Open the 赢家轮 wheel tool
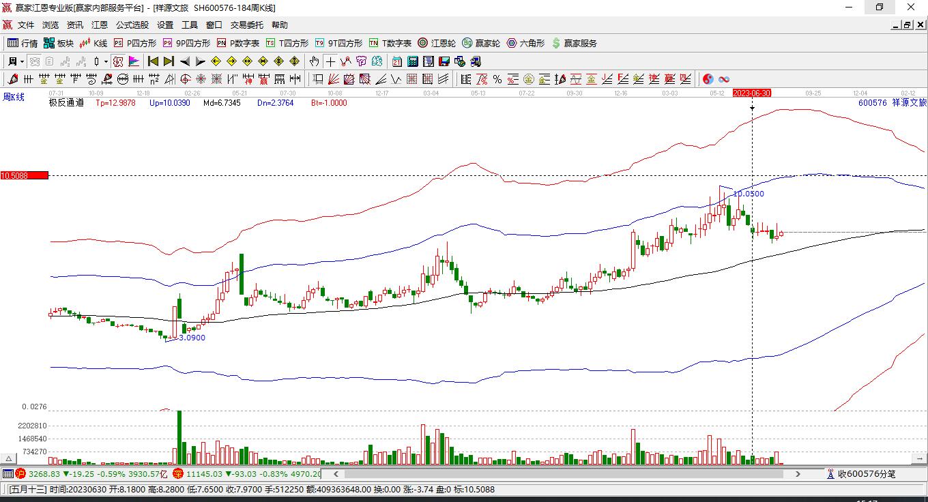 pos(481,43)
